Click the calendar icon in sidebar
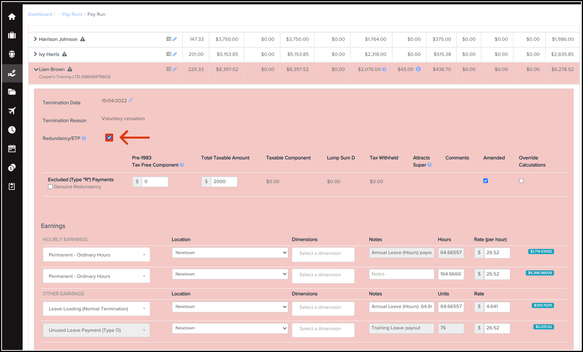Screen dimensions: 583x352 click(12, 149)
